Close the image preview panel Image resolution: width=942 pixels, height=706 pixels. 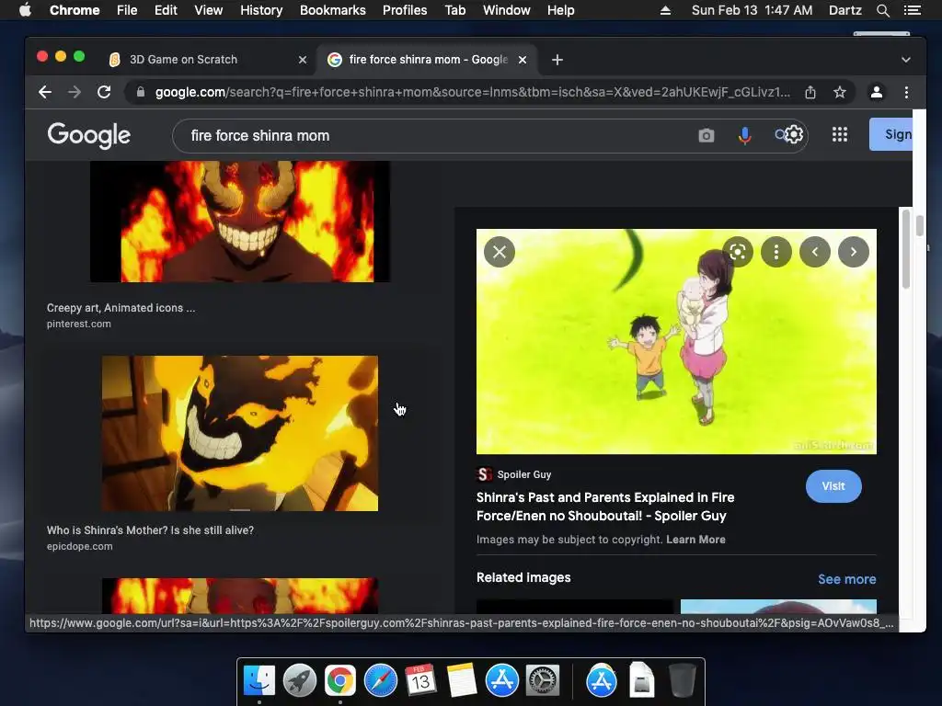500,252
